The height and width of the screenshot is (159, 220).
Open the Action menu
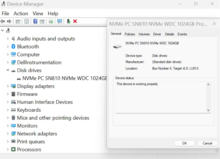21,13
